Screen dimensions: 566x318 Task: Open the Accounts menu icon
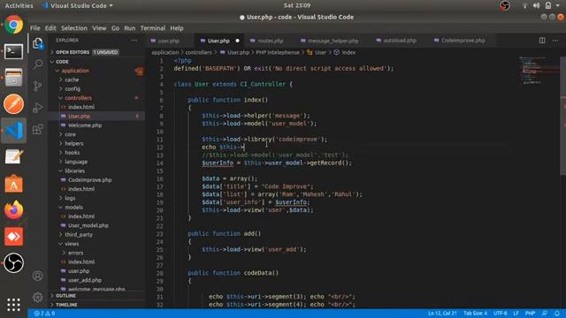click(x=37, y=276)
